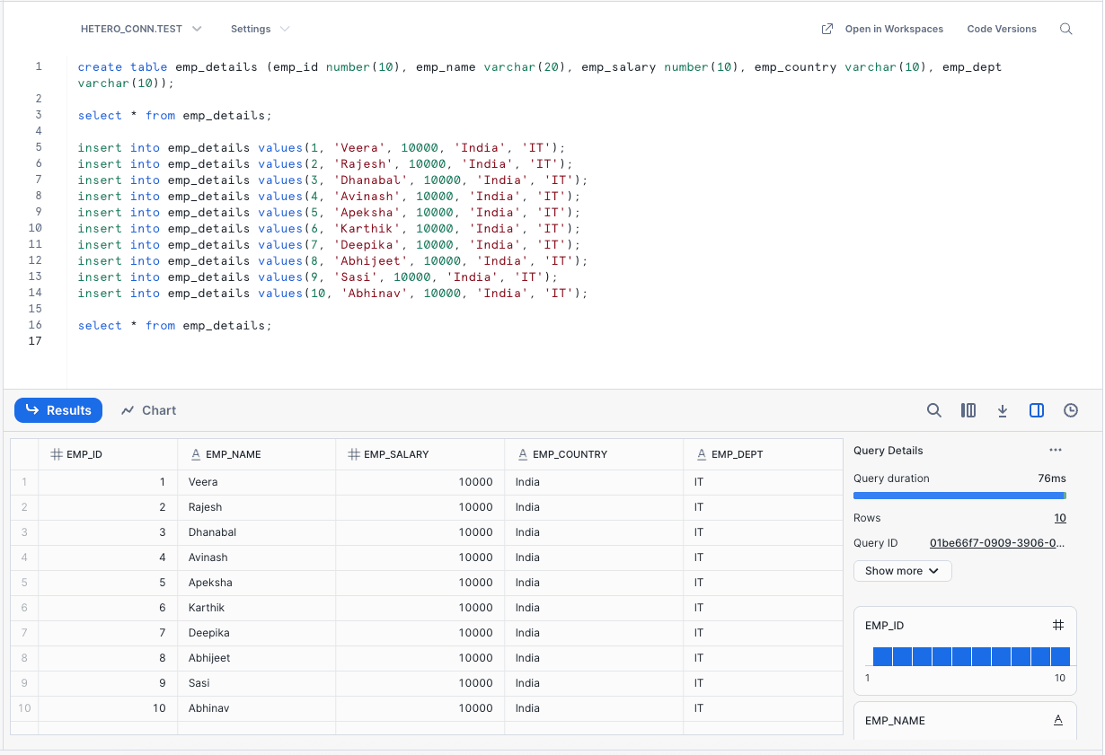This screenshot has width=1105, height=755.
Task: Select the Apeksha name cell
Action: coord(257,583)
